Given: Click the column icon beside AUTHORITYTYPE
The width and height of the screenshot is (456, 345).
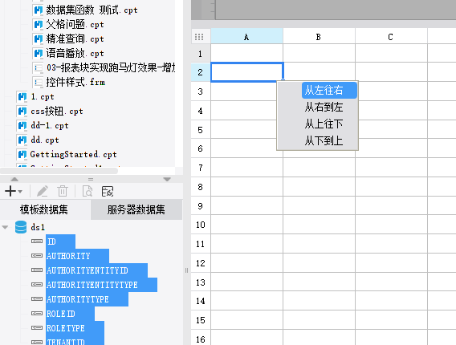Looking at the screenshot, I should click(x=37, y=298).
